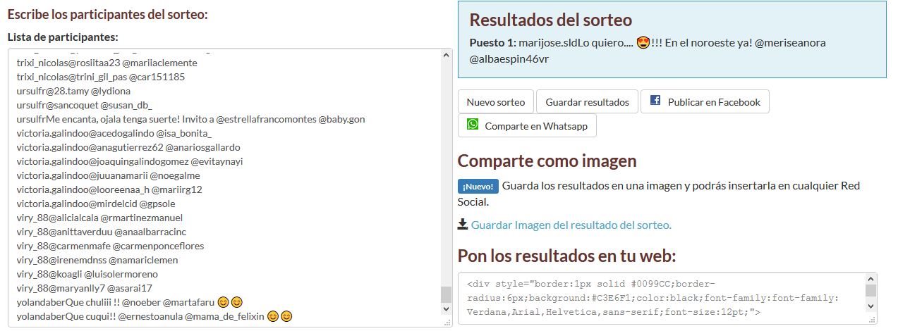
Task: Click the WhatsApp logo icon
Action: [472, 125]
